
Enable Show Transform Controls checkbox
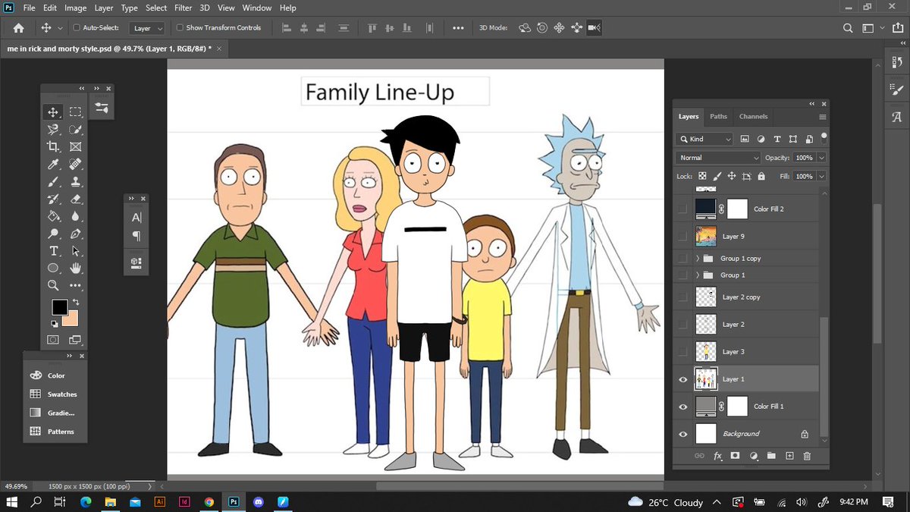pos(180,27)
